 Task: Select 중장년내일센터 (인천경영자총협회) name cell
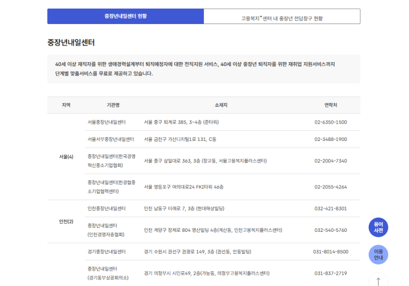click(106, 230)
